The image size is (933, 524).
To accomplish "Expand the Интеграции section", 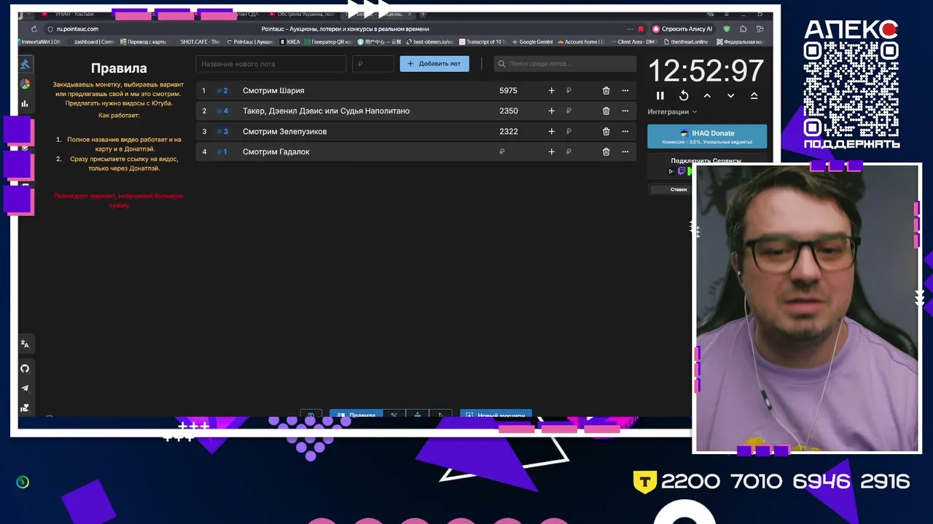I will (x=672, y=111).
